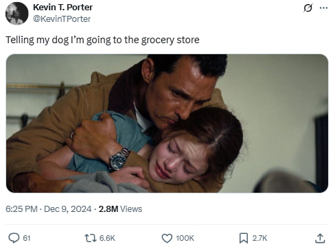Click the share upload icon
The width and height of the screenshot is (335, 249).
pyautogui.click(x=320, y=238)
